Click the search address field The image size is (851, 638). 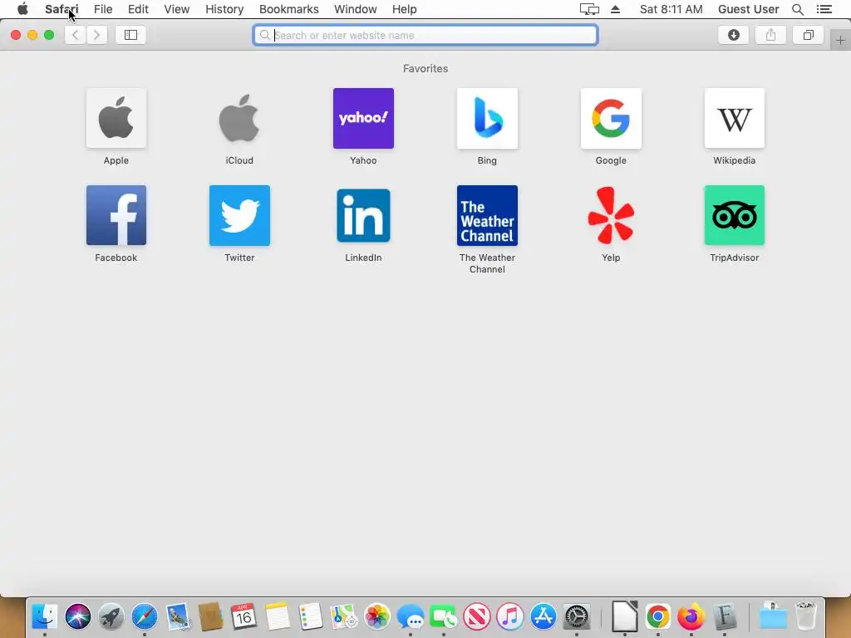(x=425, y=35)
